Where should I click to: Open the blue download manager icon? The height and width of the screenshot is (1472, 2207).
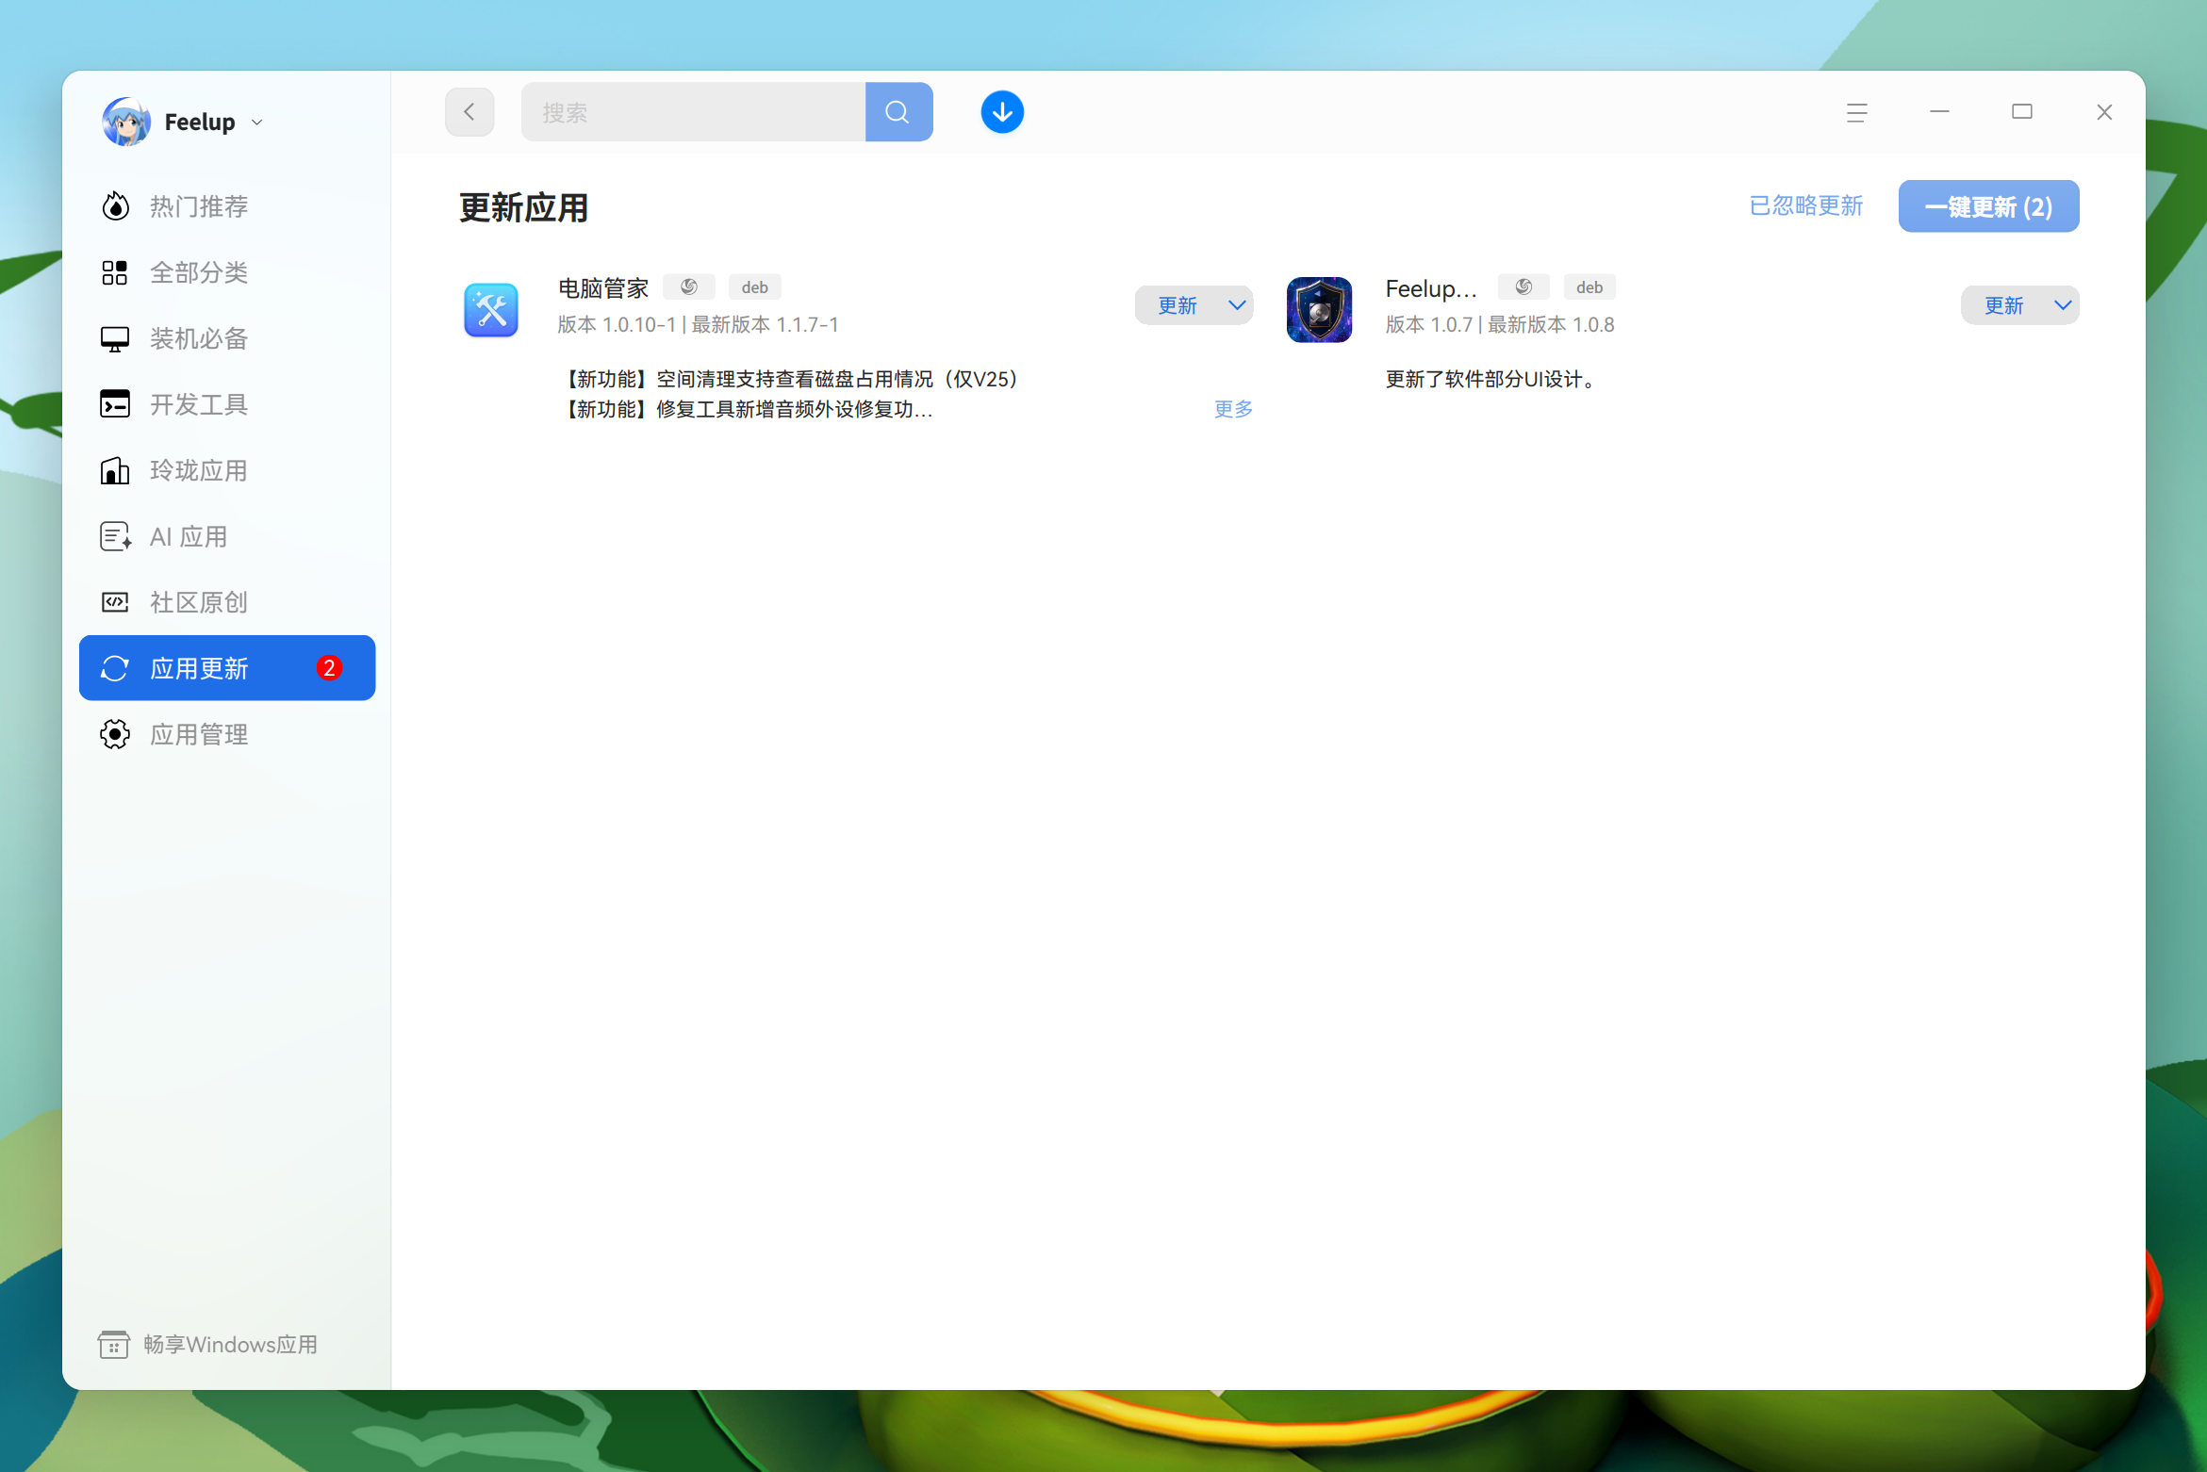[x=1002, y=112]
